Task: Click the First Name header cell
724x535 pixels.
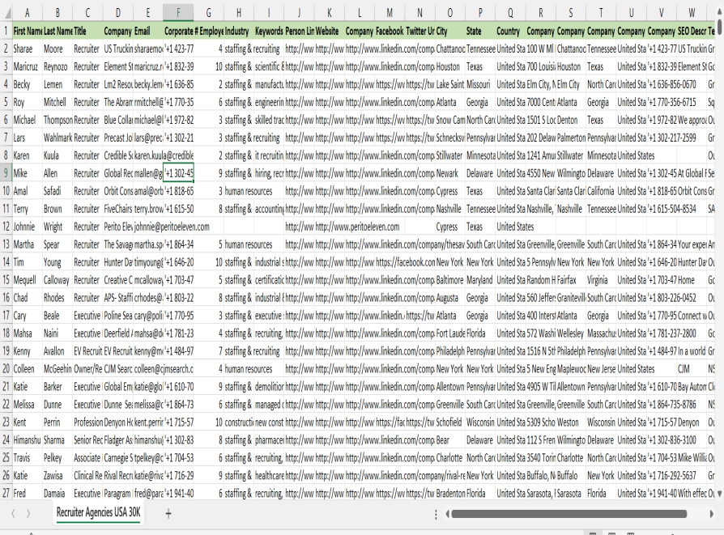Action: (x=28, y=31)
